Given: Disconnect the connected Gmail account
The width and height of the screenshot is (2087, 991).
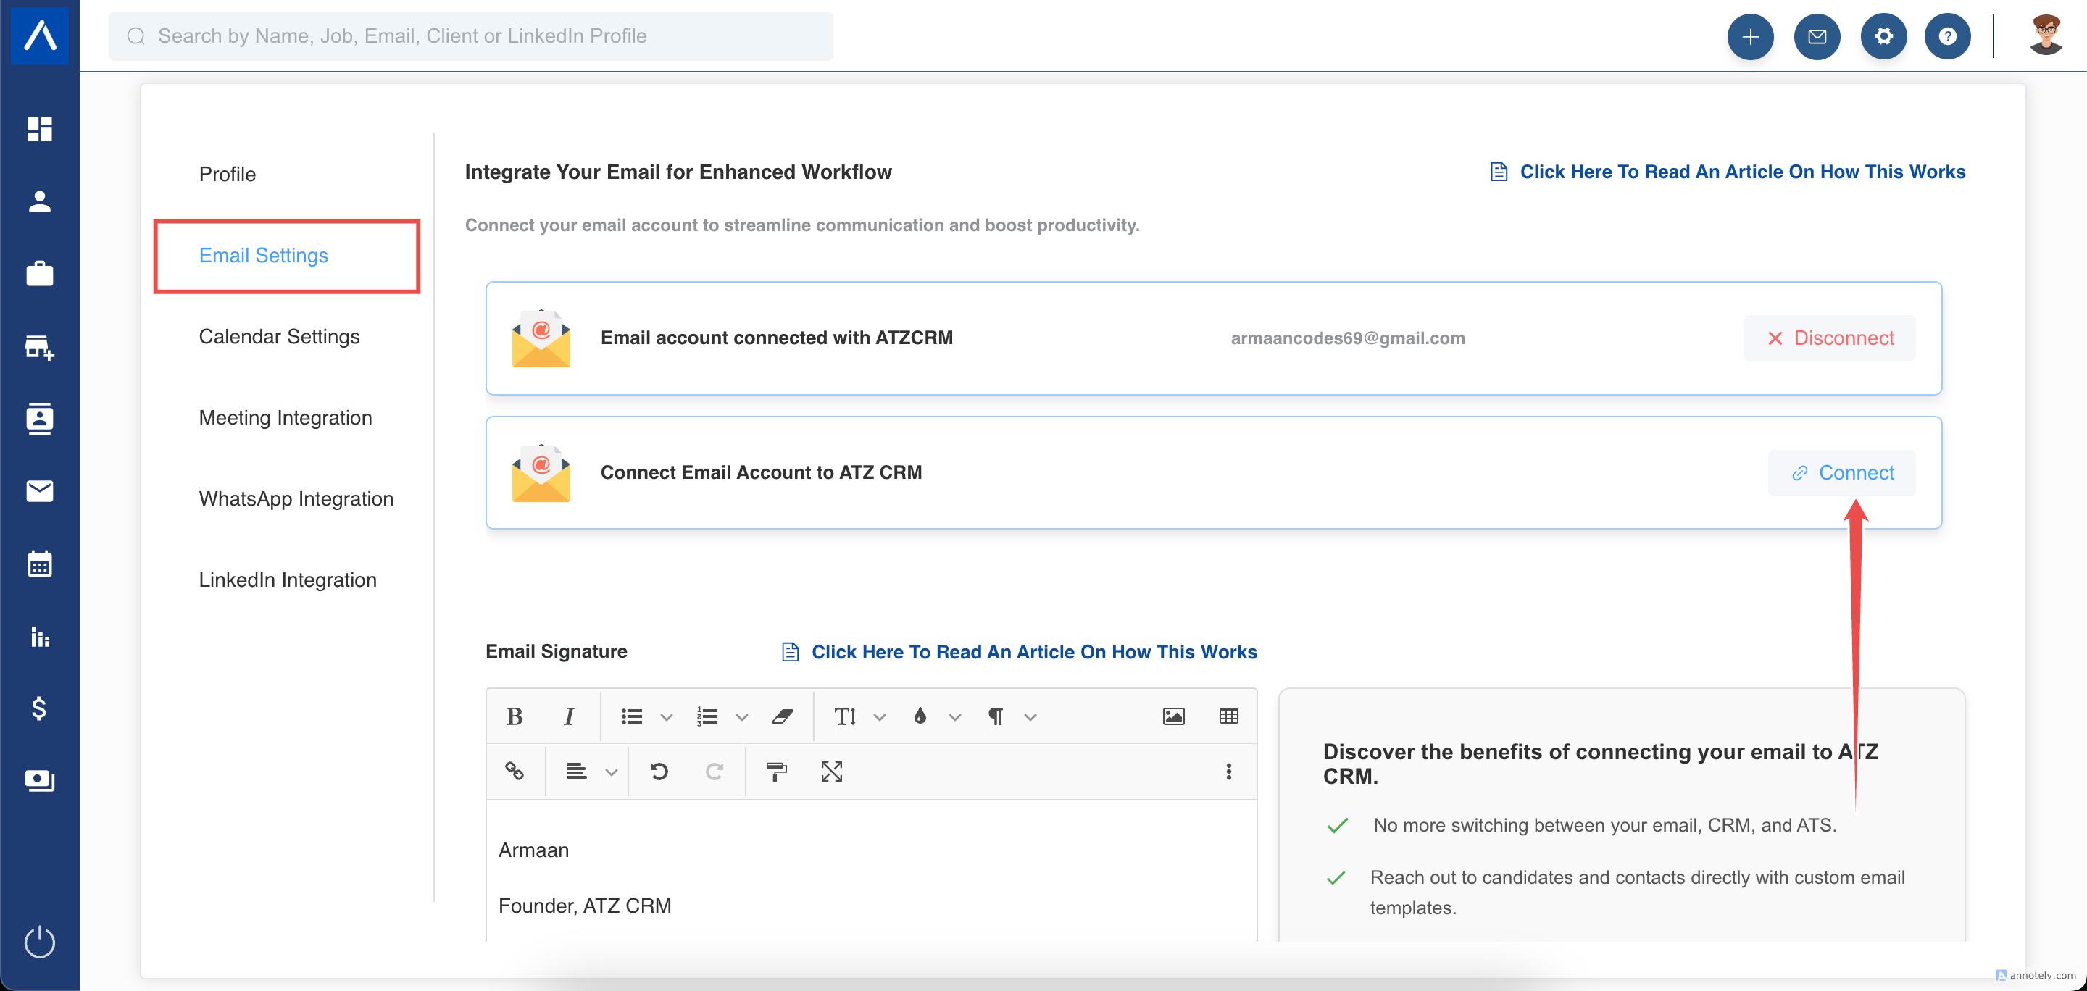Looking at the screenshot, I should 1829,338.
